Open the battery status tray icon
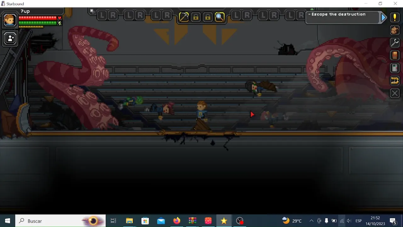 tap(334, 221)
